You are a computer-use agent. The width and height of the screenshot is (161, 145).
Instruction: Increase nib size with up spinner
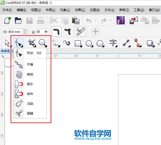[x=25, y=31]
